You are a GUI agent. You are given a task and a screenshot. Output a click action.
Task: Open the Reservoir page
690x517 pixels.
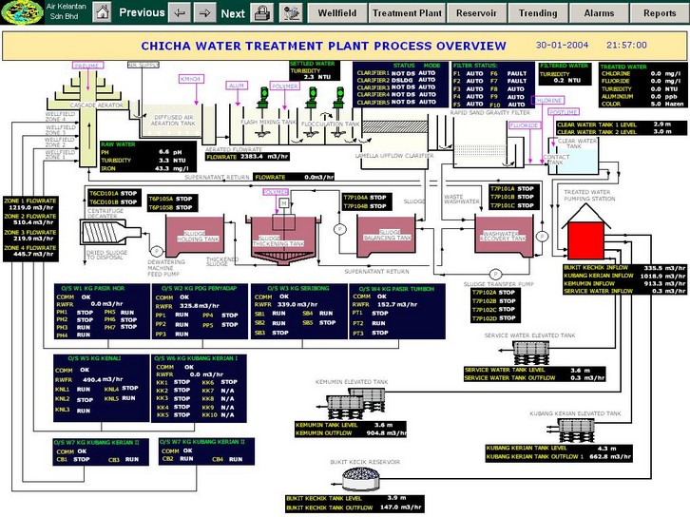[476, 13]
